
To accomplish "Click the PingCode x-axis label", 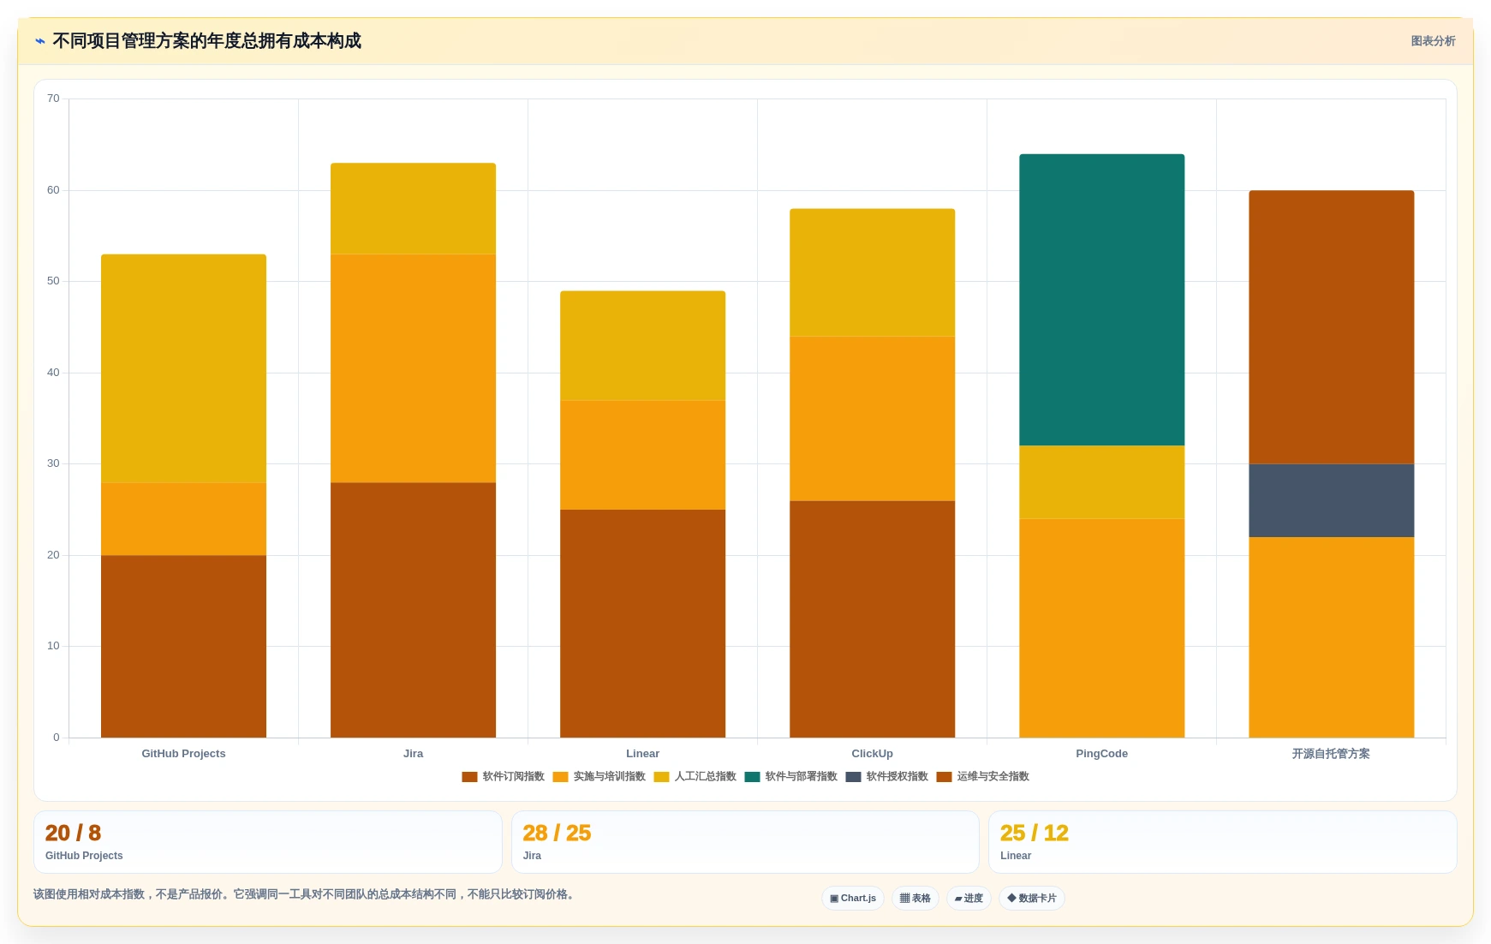I will pyautogui.click(x=1101, y=754).
